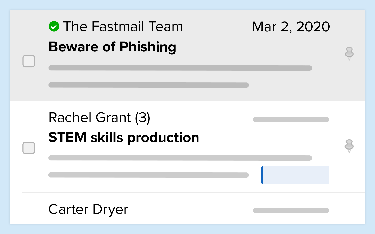Open the STEM skills production thread
The image size is (375, 234).
[124, 138]
